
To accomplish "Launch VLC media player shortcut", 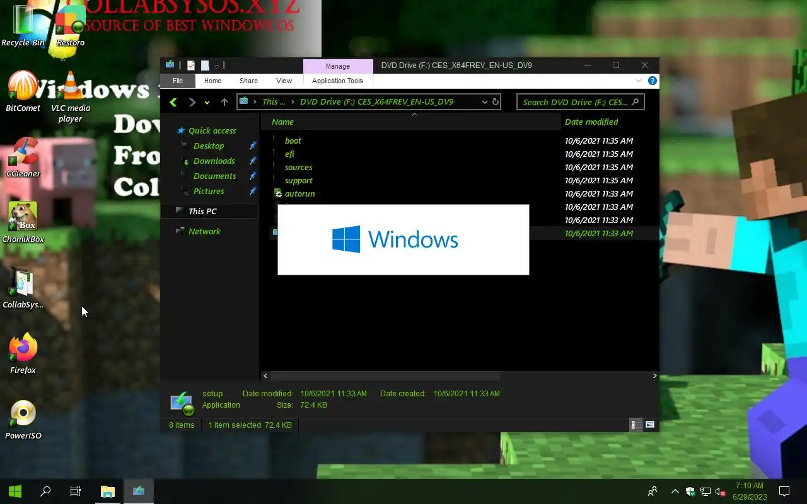I will click(x=71, y=98).
